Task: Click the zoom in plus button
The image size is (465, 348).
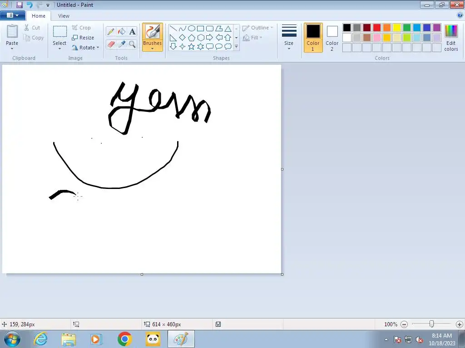Action: coord(460,324)
